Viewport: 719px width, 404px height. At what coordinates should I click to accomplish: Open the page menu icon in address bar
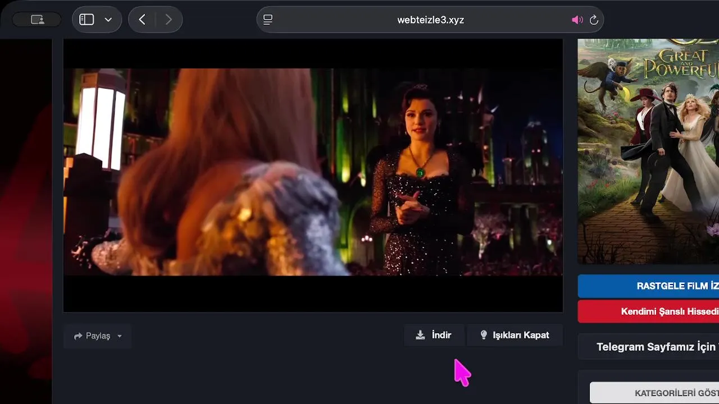268,20
